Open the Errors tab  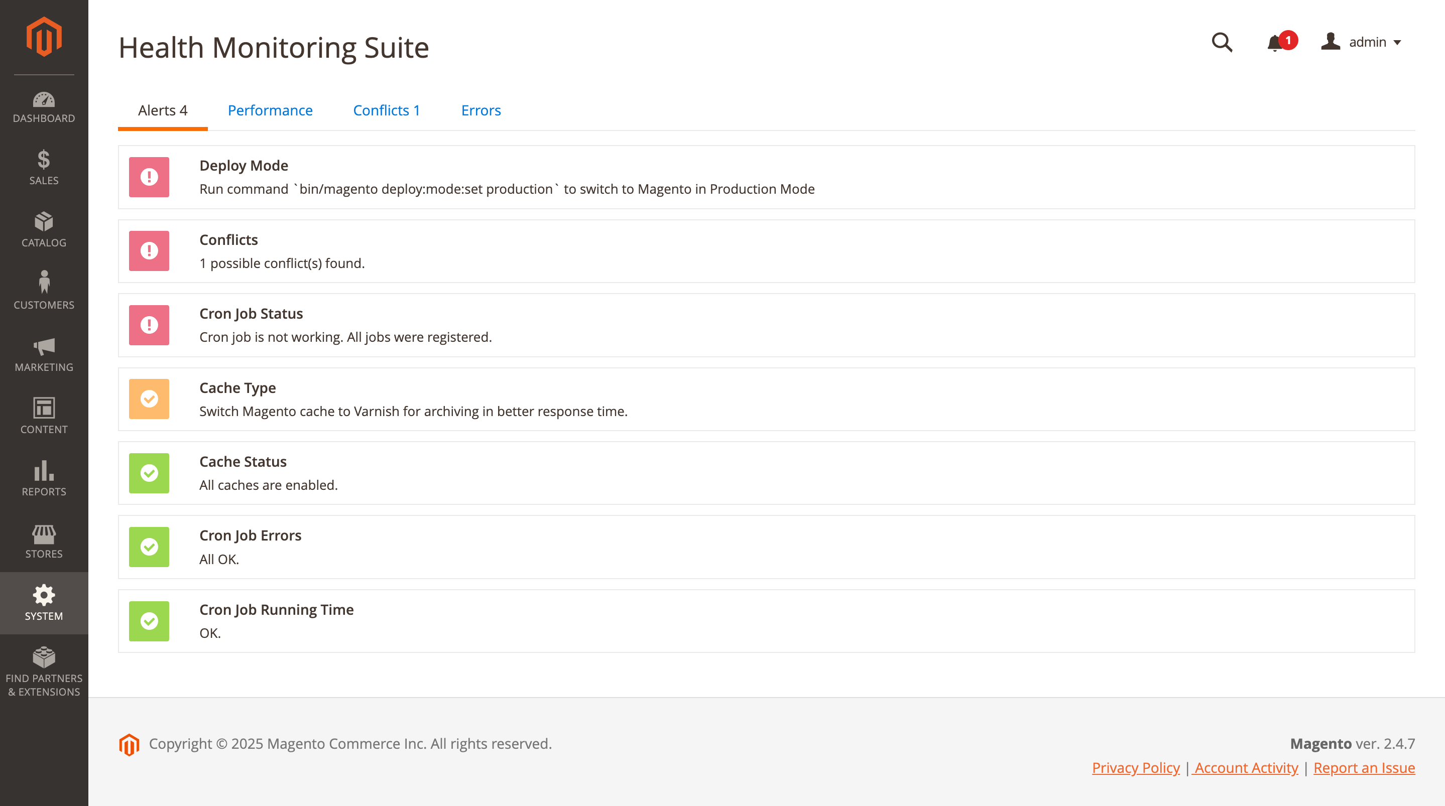click(480, 110)
